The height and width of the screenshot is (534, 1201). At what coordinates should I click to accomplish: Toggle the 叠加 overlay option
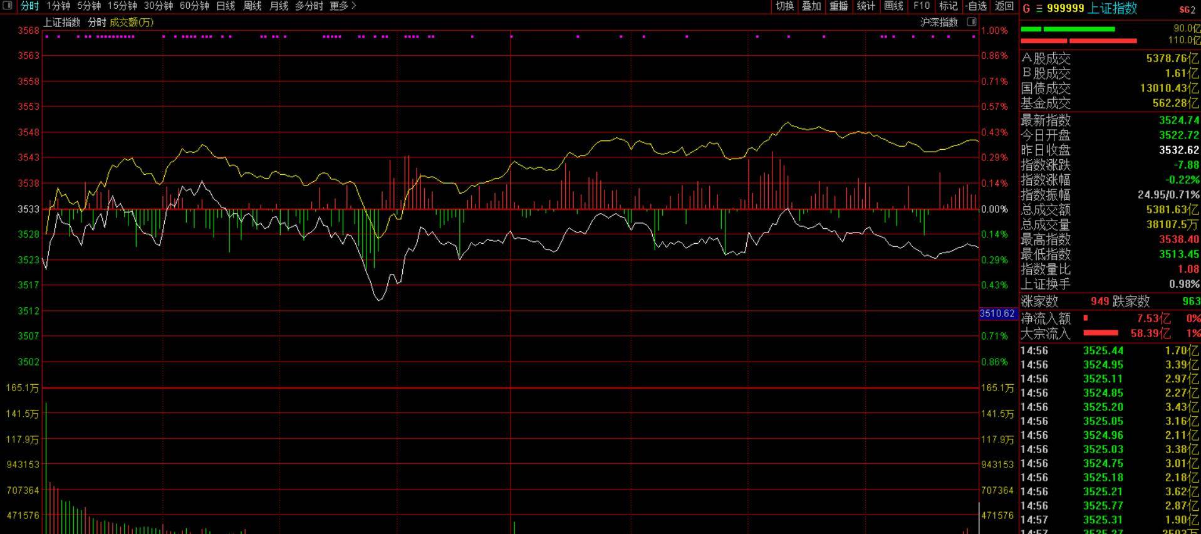(x=811, y=6)
